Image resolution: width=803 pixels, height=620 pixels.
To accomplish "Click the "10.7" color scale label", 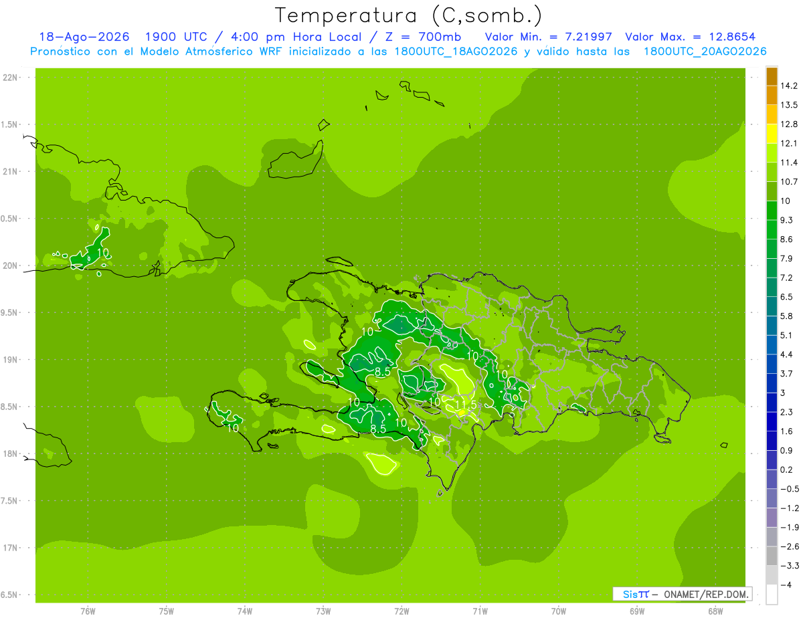I will 789,182.
